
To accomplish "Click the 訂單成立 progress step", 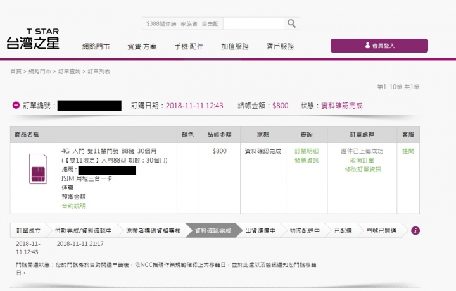I will [28, 231].
